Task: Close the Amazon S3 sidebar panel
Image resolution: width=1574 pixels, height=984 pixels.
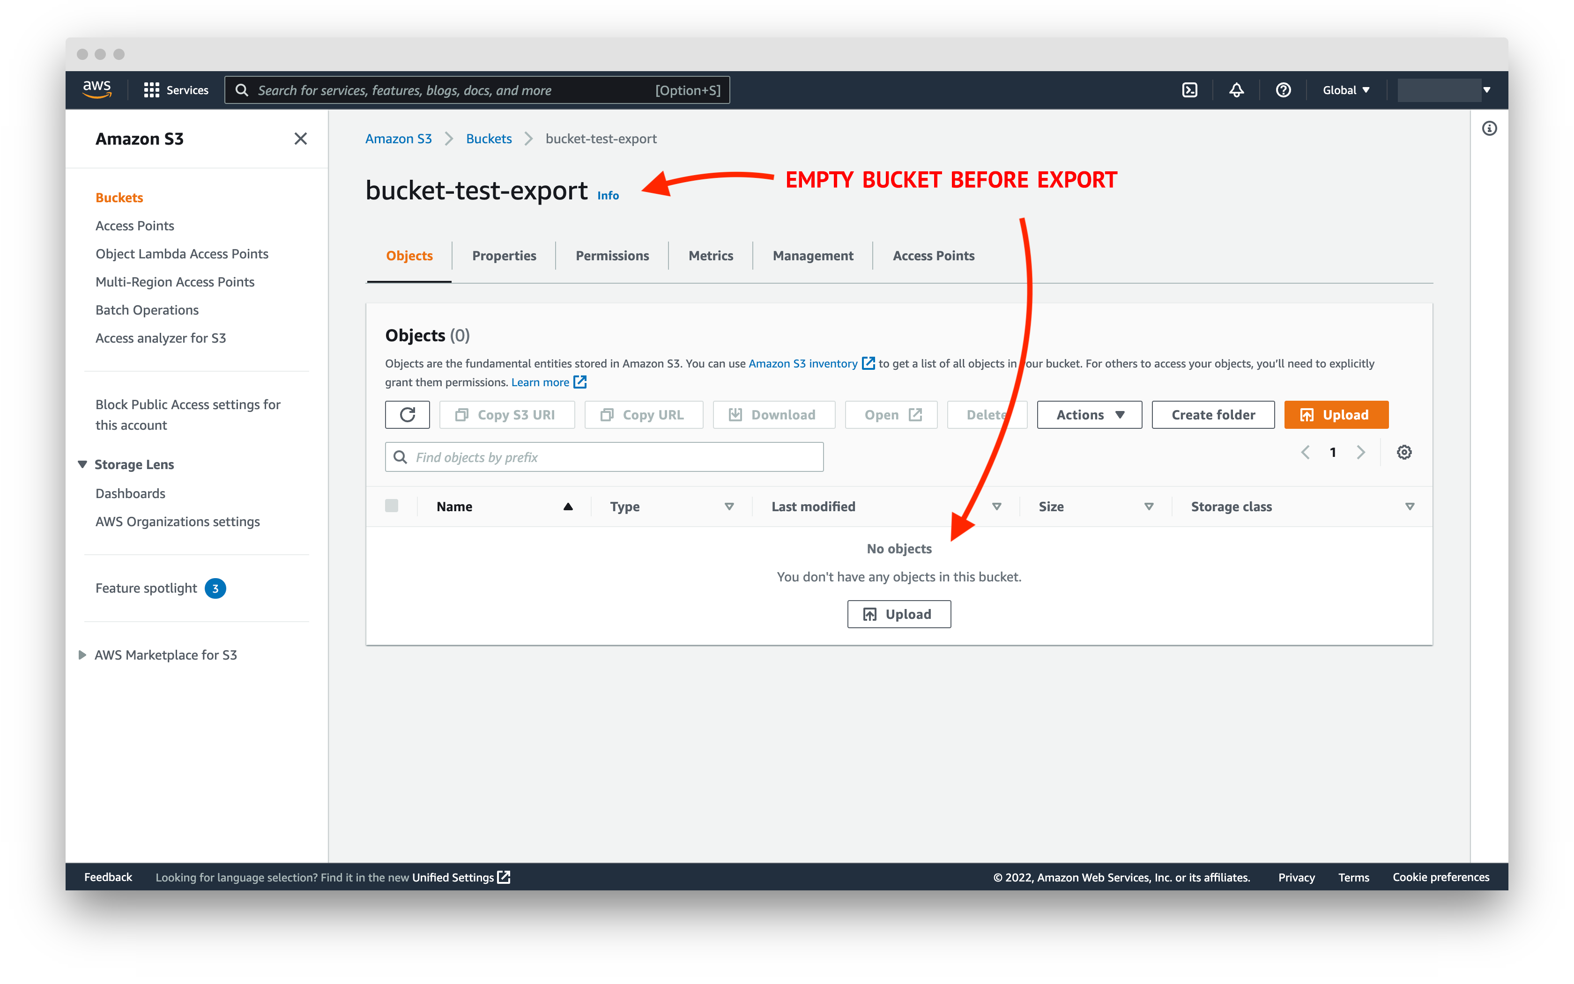Action: coord(300,139)
